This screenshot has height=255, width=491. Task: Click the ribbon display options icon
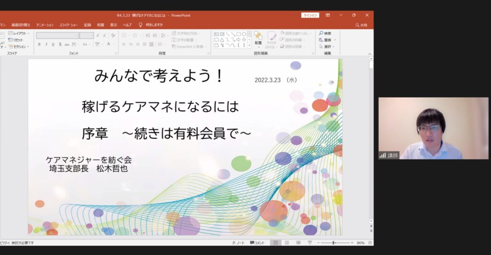(x=327, y=15)
